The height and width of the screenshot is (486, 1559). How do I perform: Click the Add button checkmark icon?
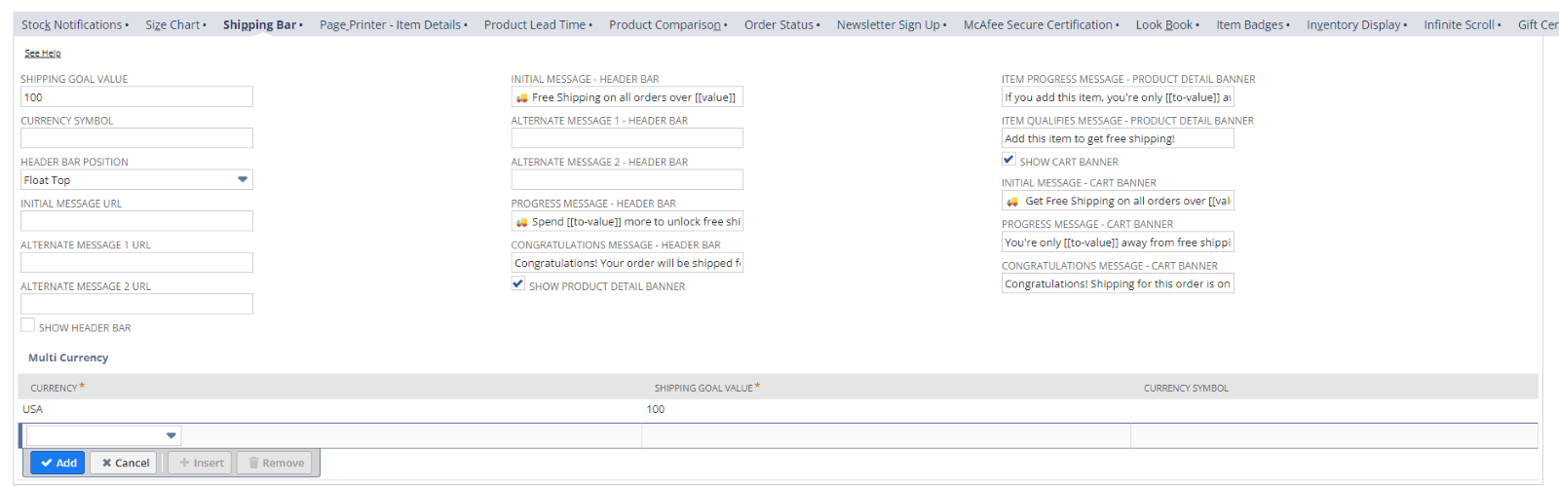(46, 464)
